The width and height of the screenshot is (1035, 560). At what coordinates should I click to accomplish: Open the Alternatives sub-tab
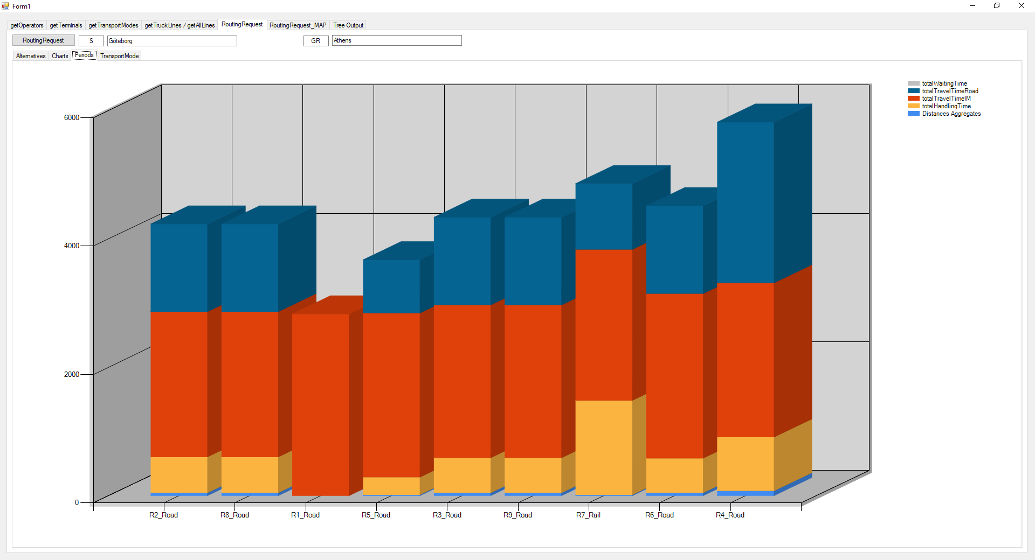point(31,56)
